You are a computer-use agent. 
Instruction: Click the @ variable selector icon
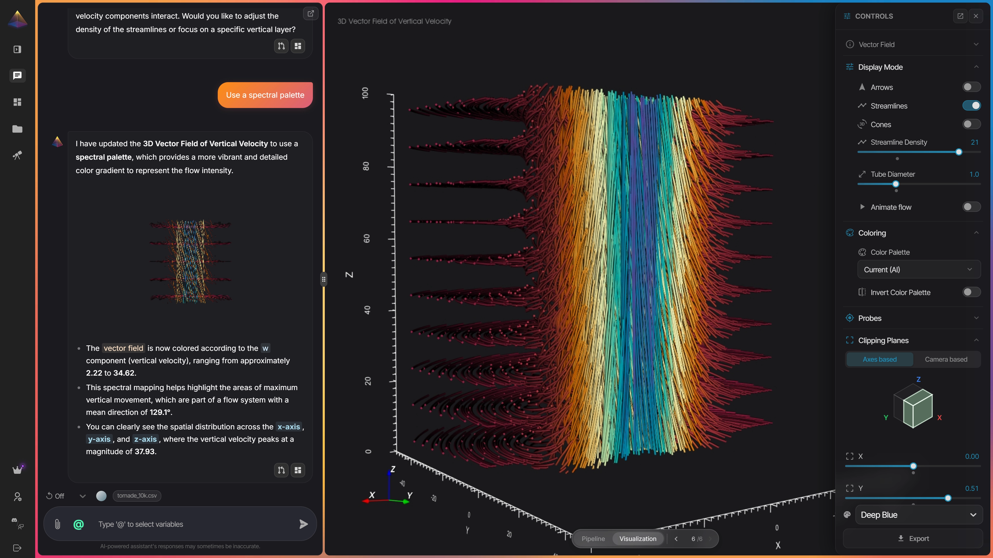click(78, 524)
